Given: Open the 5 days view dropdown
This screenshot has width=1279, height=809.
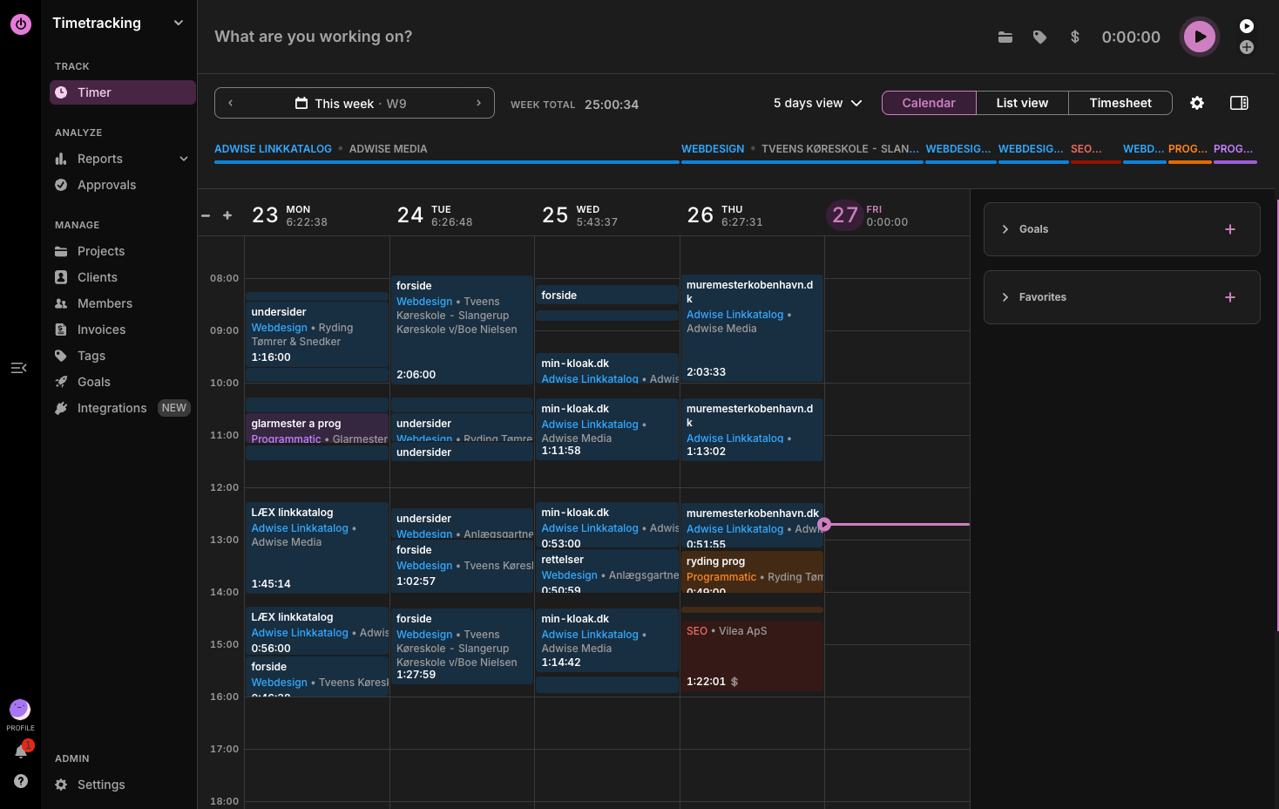Looking at the screenshot, I should point(817,103).
